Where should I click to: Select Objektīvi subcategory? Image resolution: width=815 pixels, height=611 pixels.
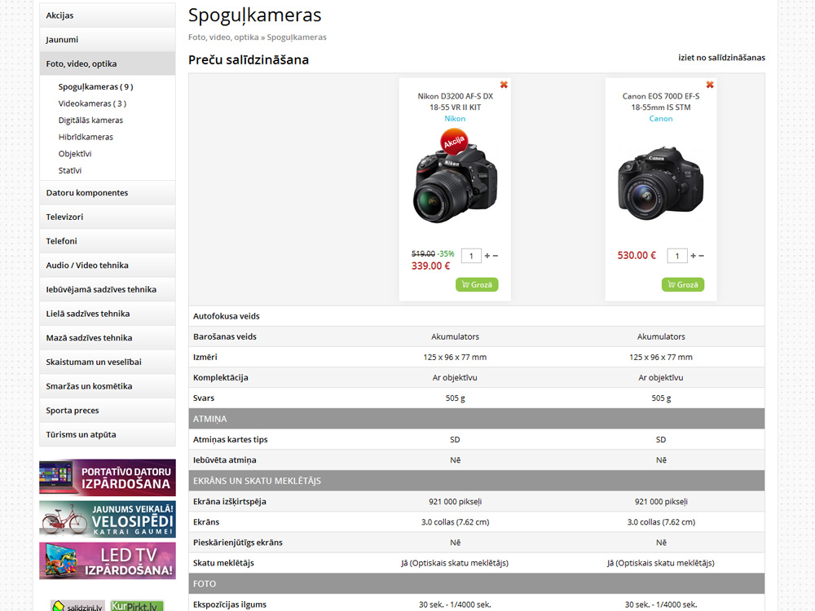(x=75, y=154)
